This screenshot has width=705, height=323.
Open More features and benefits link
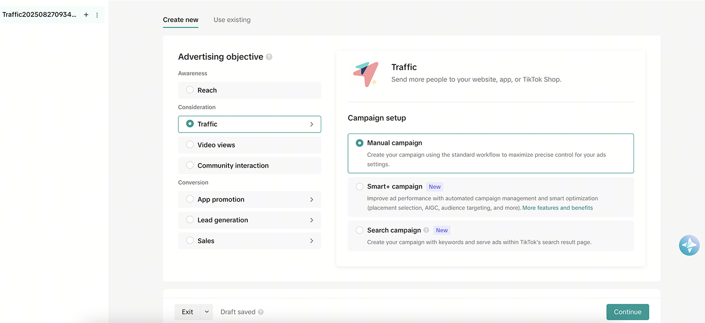click(x=558, y=208)
